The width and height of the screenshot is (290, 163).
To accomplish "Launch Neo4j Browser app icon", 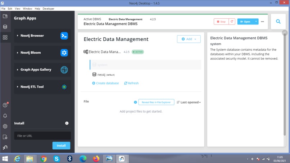I will [64, 36].
